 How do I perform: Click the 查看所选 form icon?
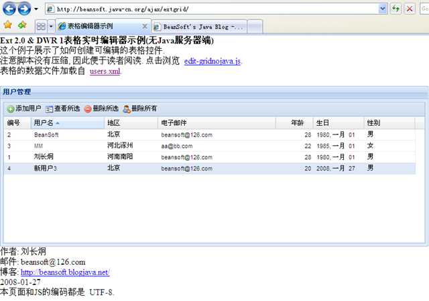point(49,109)
